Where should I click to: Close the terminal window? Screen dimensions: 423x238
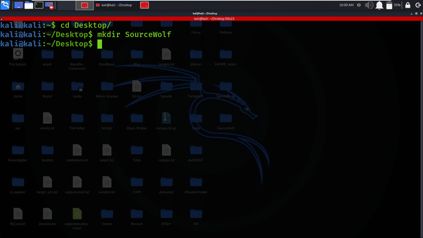421,14
